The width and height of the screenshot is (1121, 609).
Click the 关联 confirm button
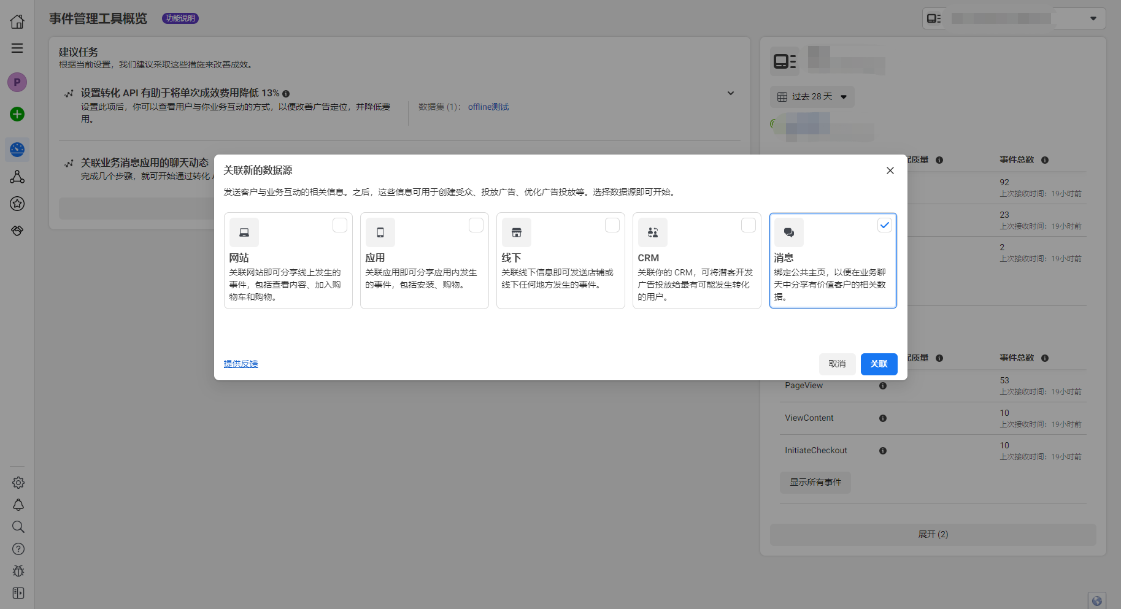(879, 364)
